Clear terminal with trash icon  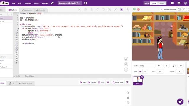(128, 97)
